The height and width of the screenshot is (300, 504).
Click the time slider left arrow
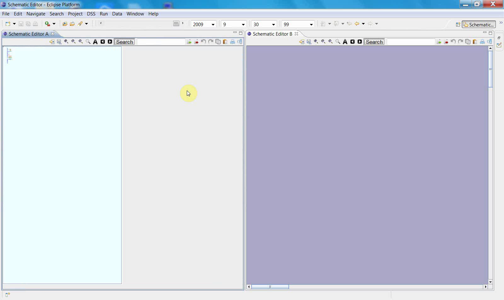click(x=101, y=23)
